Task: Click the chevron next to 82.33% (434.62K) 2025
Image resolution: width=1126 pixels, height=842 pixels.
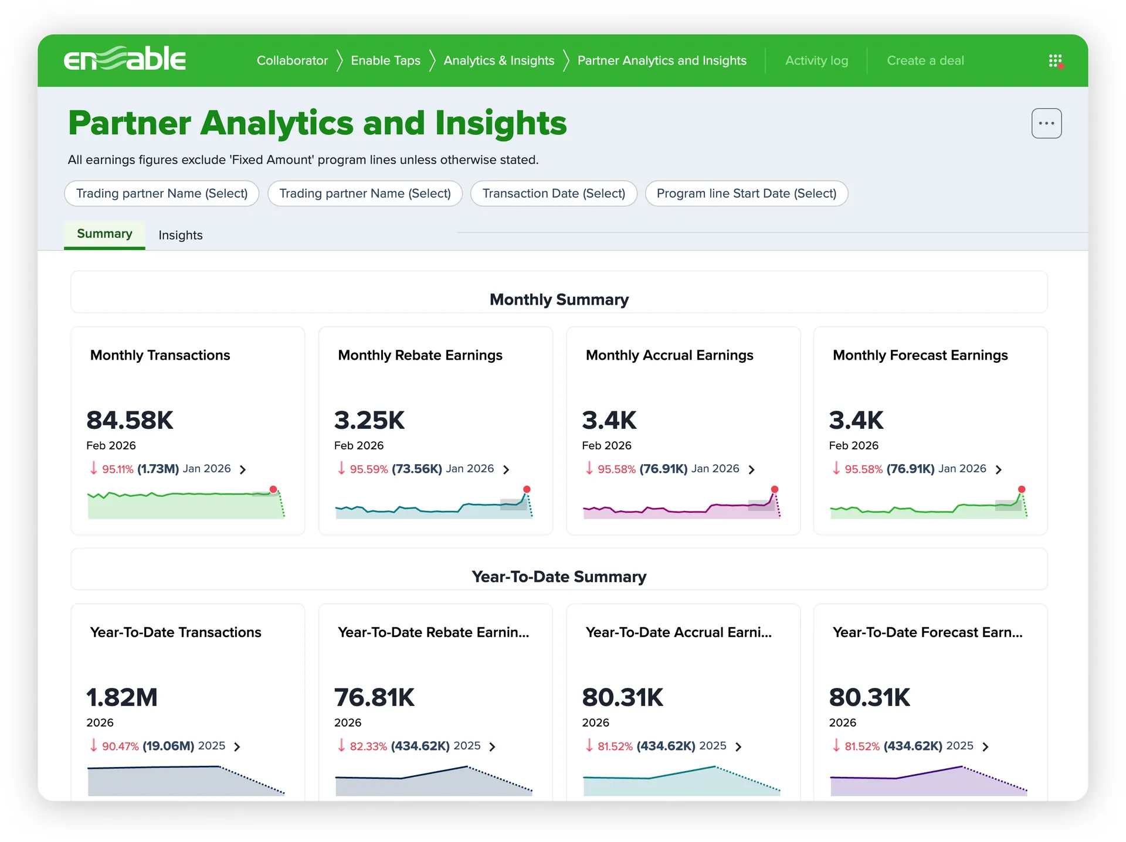Action: pyautogui.click(x=492, y=746)
